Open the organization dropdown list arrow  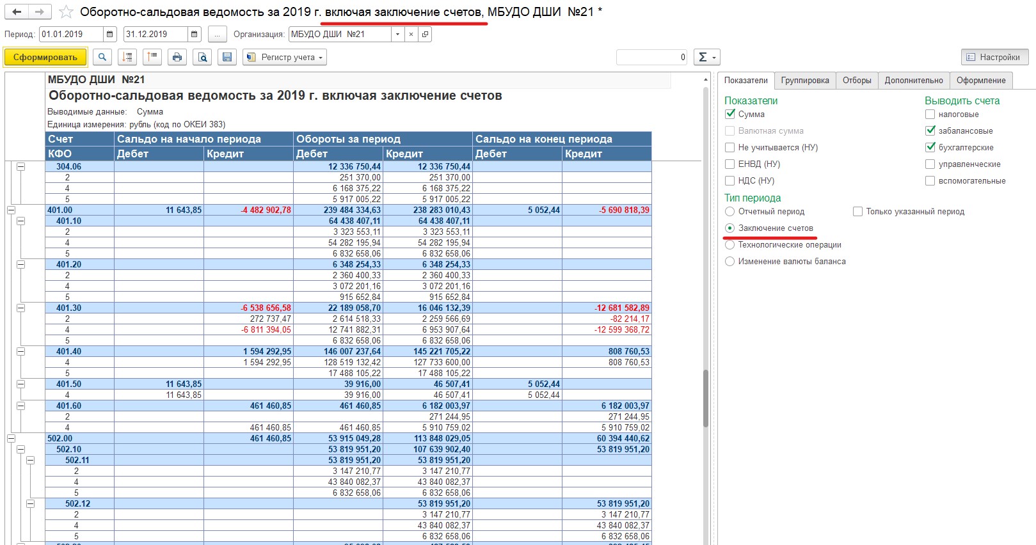click(x=397, y=35)
